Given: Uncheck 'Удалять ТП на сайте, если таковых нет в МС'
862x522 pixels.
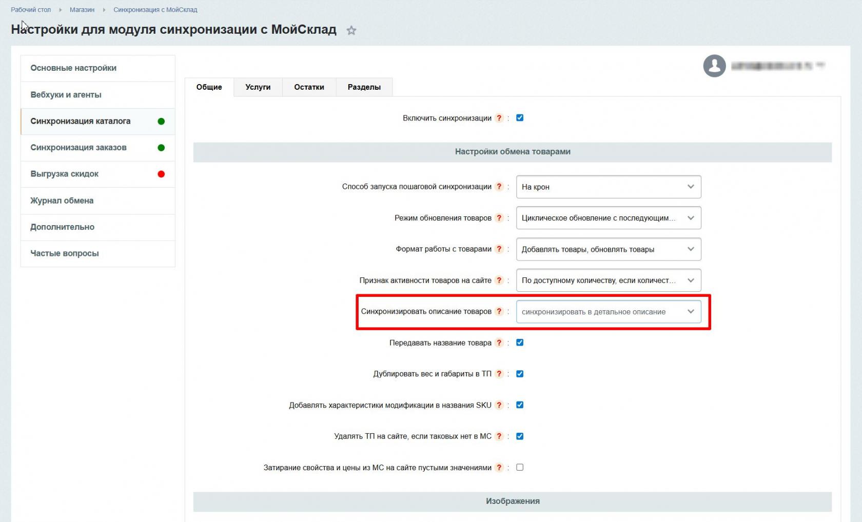Looking at the screenshot, I should pos(520,436).
